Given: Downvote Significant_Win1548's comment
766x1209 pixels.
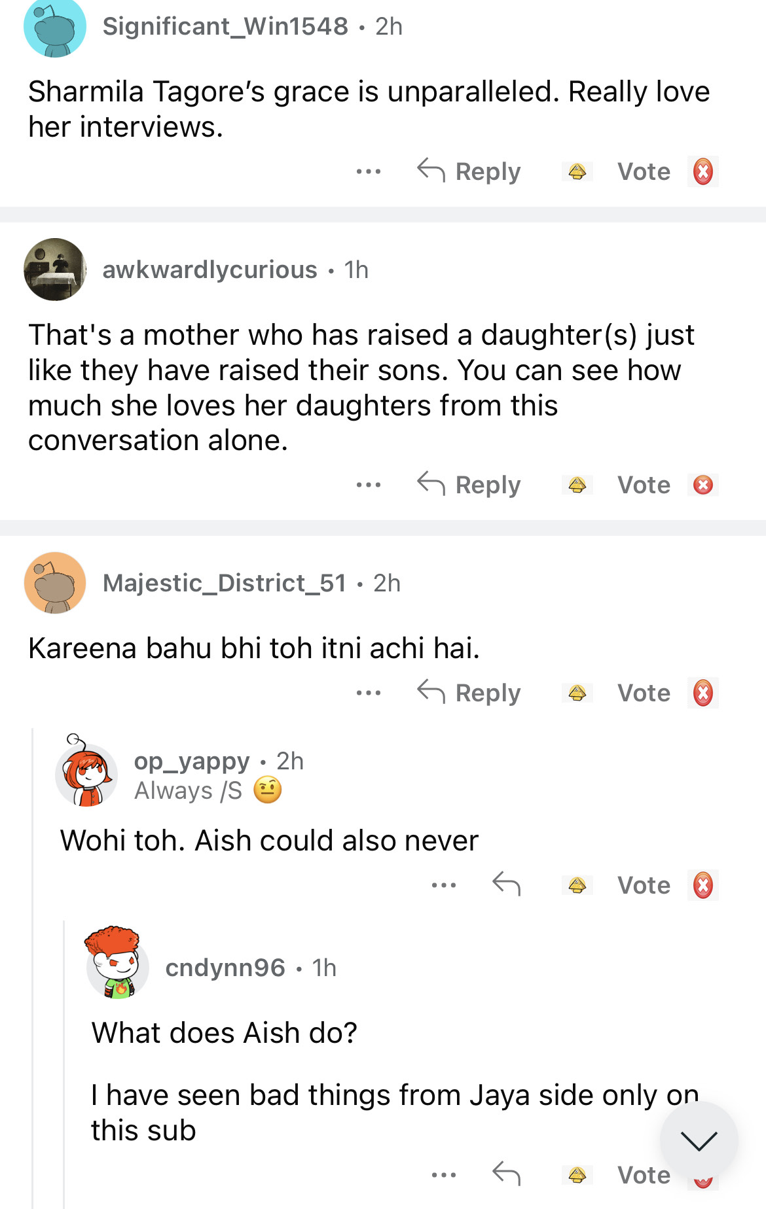Looking at the screenshot, I should tap(702, 172).
